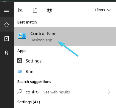Open the Home icon in the sidebar
The image size is (116, 108).
pyautogui.click(x=7, y=24)
